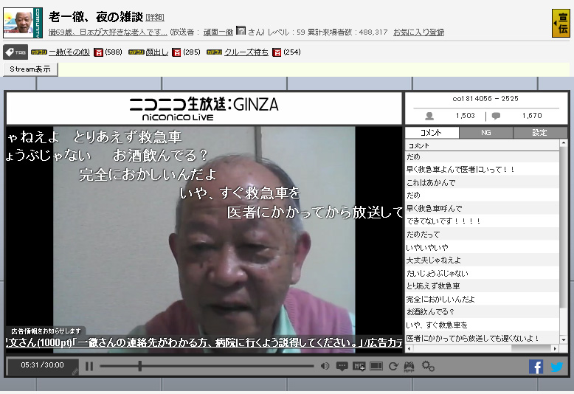Click the elapsed time display 05:31/30:00
574x394 pixels.
[43, 365]
